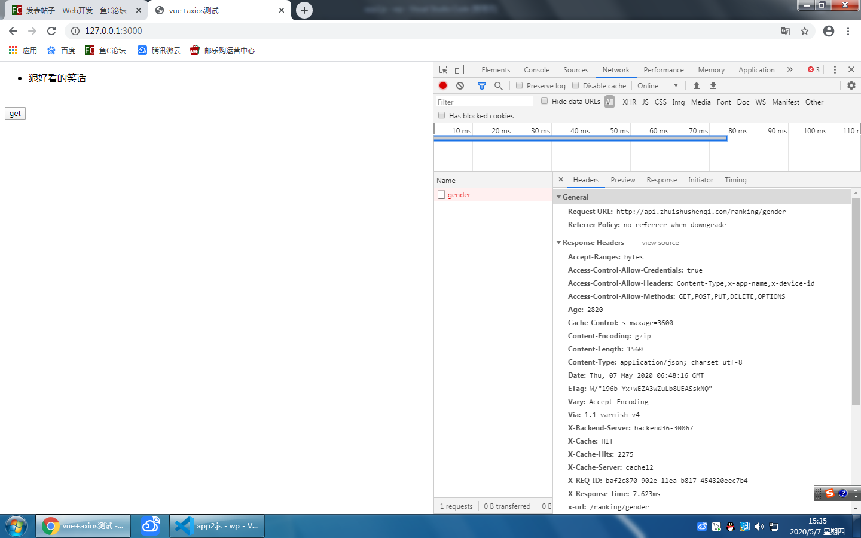Screen dimensions: 861x538
Task: Filter requests by Img
Action: [679, 102]
